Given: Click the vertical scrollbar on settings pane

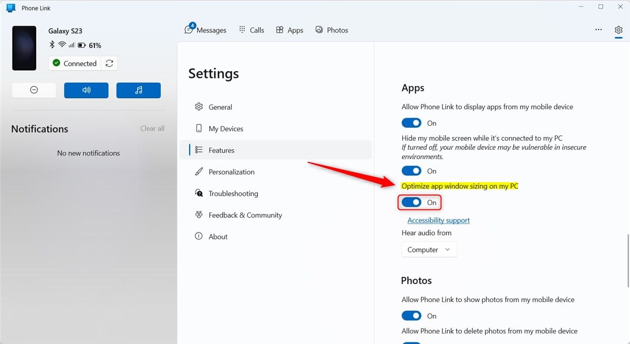Looking at the screenshot, I should (628, 260).
